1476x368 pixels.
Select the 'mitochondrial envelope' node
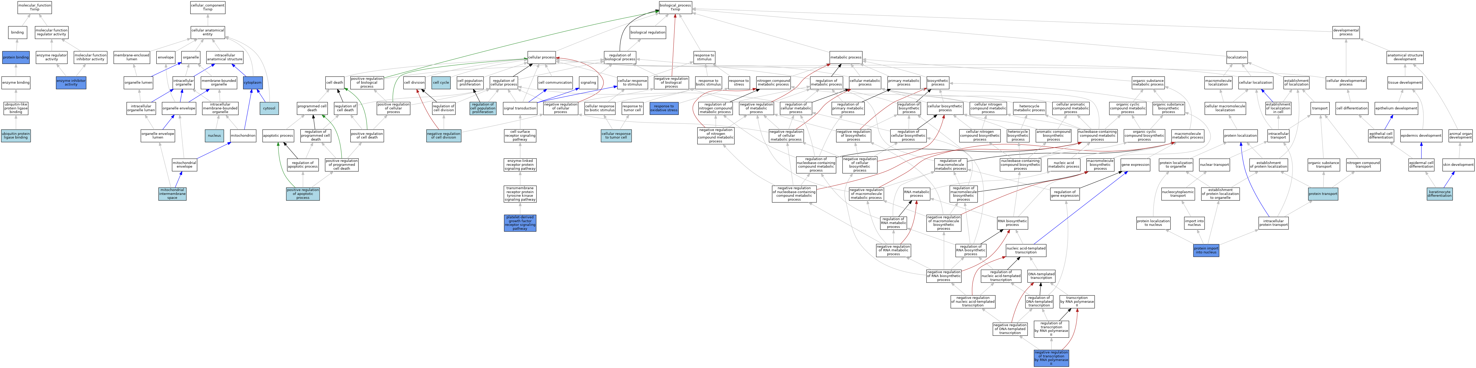pyautogui.click(x=185, y=165)
